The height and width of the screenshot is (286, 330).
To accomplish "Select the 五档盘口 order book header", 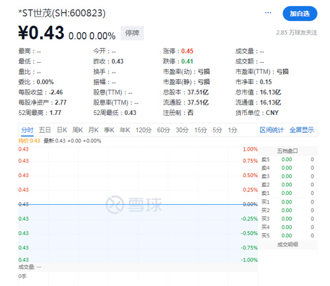I will [287, 151].
